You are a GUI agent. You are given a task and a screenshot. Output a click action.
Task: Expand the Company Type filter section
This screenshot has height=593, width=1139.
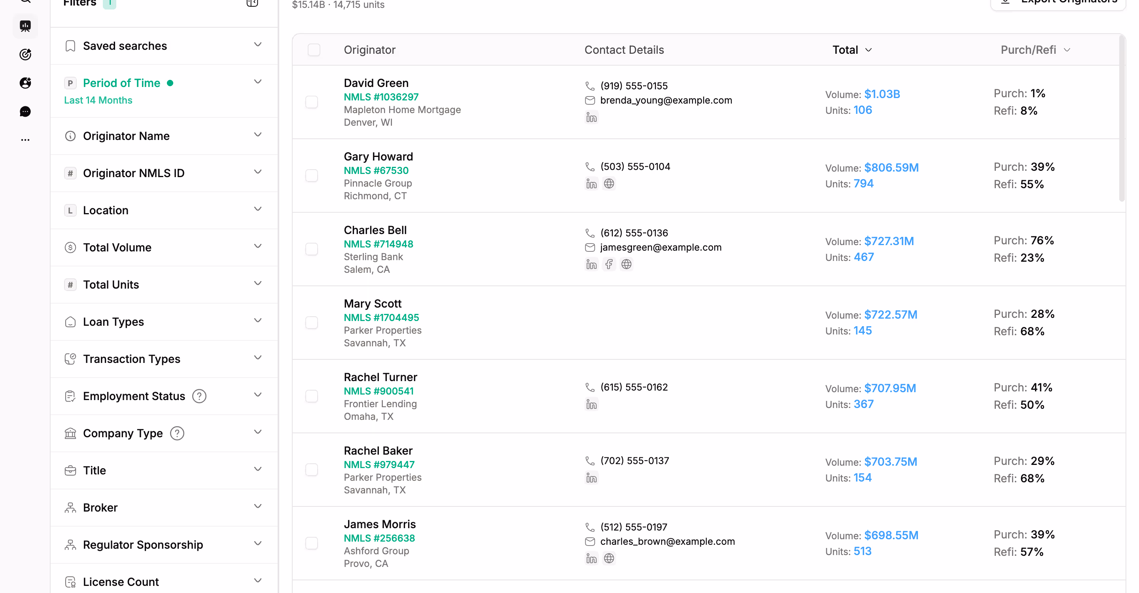pyautogui.click(x=164, y=433)
